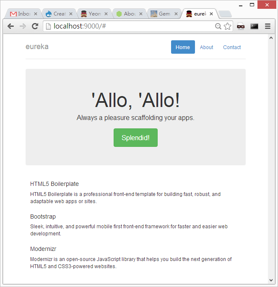278x287 pixels.
Task: Reload the current page
Action: (x=35, y=26)
